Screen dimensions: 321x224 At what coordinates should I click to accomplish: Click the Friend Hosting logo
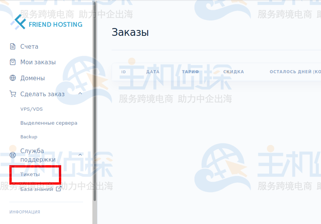point(46,22)
